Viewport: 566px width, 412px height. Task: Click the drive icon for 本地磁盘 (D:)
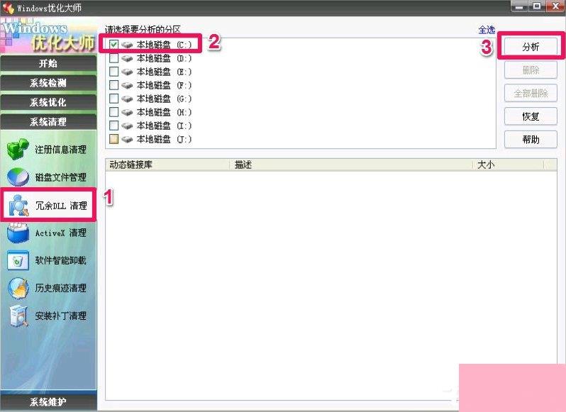[x=127, y=58]
